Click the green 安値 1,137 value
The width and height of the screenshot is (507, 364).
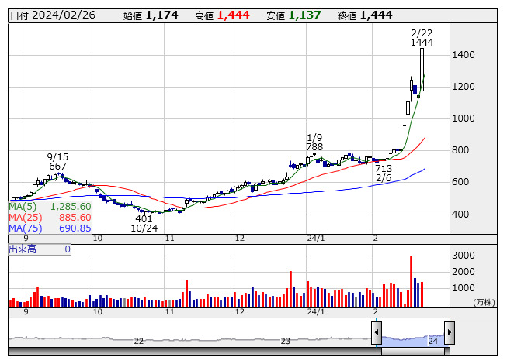(304, 15)
